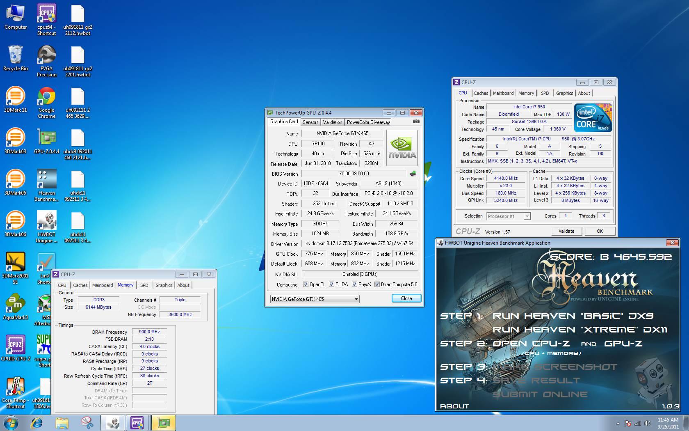Open Internet Explorer from taskbar

coord(37,423)
